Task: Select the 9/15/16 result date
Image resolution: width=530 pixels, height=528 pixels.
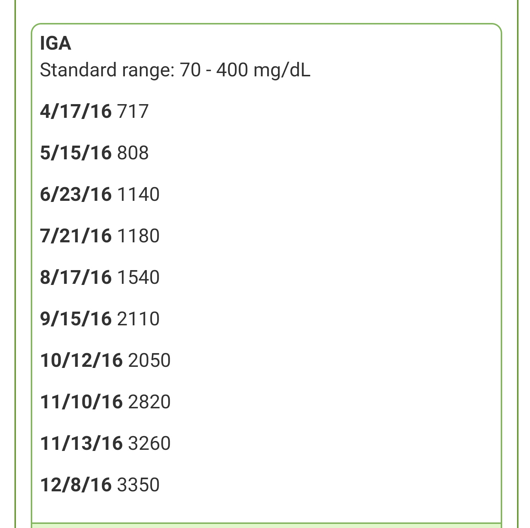Action: tap(76, 319)
